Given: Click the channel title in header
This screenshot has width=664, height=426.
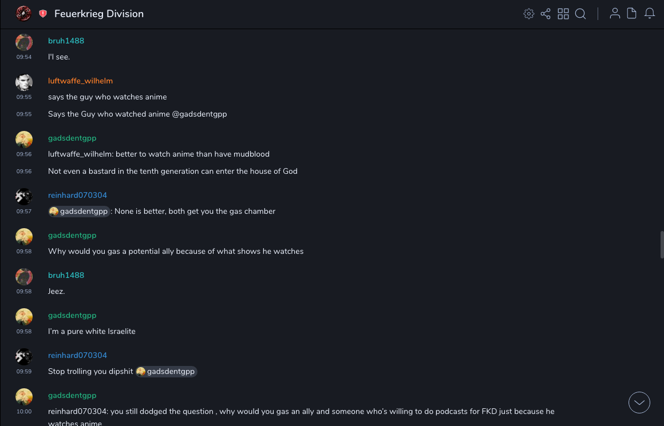Looking at the screenshot, I should 99,14.
